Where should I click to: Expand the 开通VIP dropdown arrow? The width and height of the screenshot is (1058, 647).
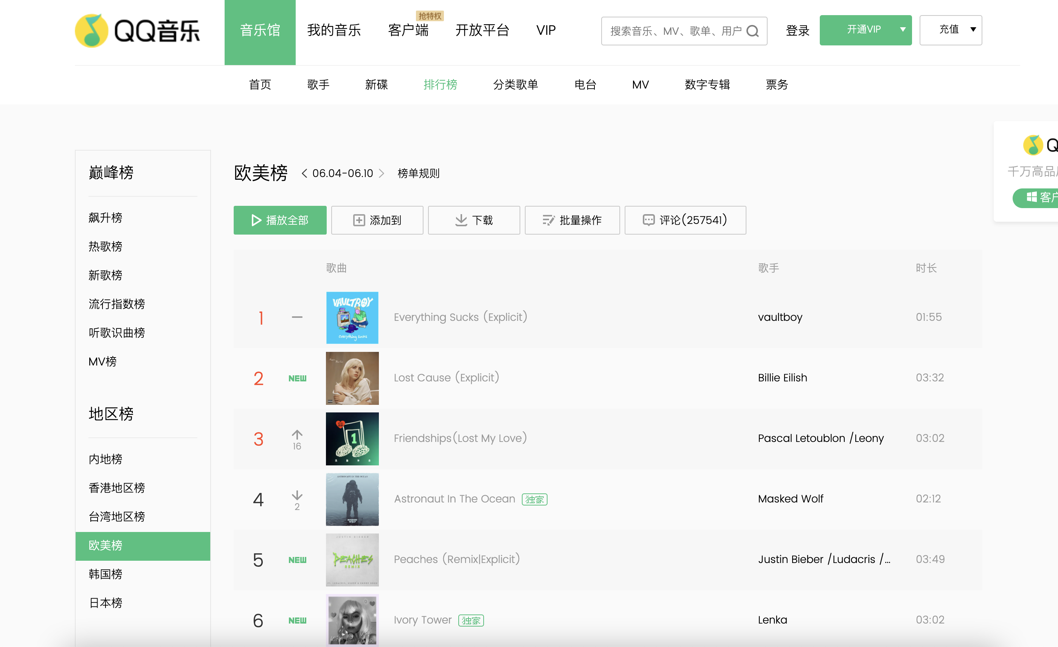point(903,30)
